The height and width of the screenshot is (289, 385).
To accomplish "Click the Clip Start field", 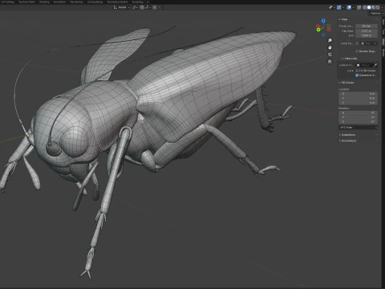I will click(x=367, y=31).
